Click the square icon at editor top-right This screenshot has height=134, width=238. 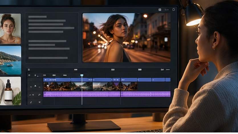click(x=160, y=10)
